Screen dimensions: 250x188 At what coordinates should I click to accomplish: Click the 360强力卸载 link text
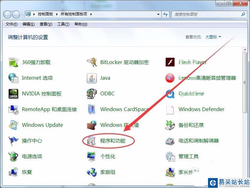coord(36,62)
